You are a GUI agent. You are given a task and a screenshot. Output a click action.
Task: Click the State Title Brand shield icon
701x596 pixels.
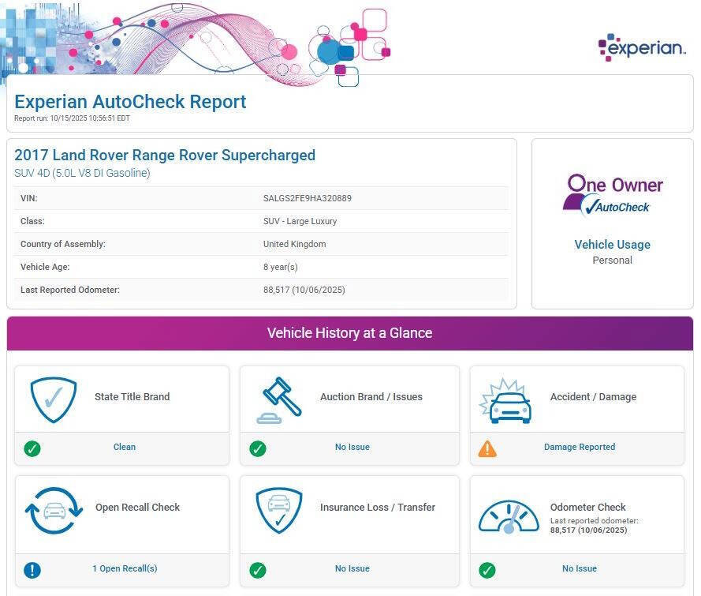point(54,399)
